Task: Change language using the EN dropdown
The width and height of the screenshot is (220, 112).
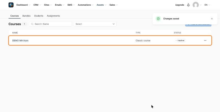Action: (207, 5)
